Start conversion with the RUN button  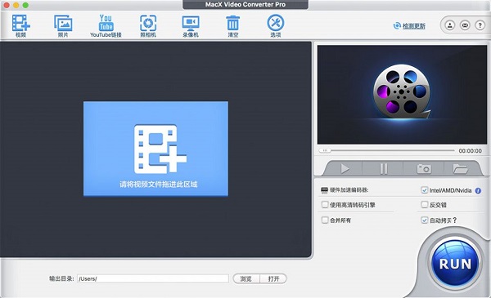click(x=455, y=264)
